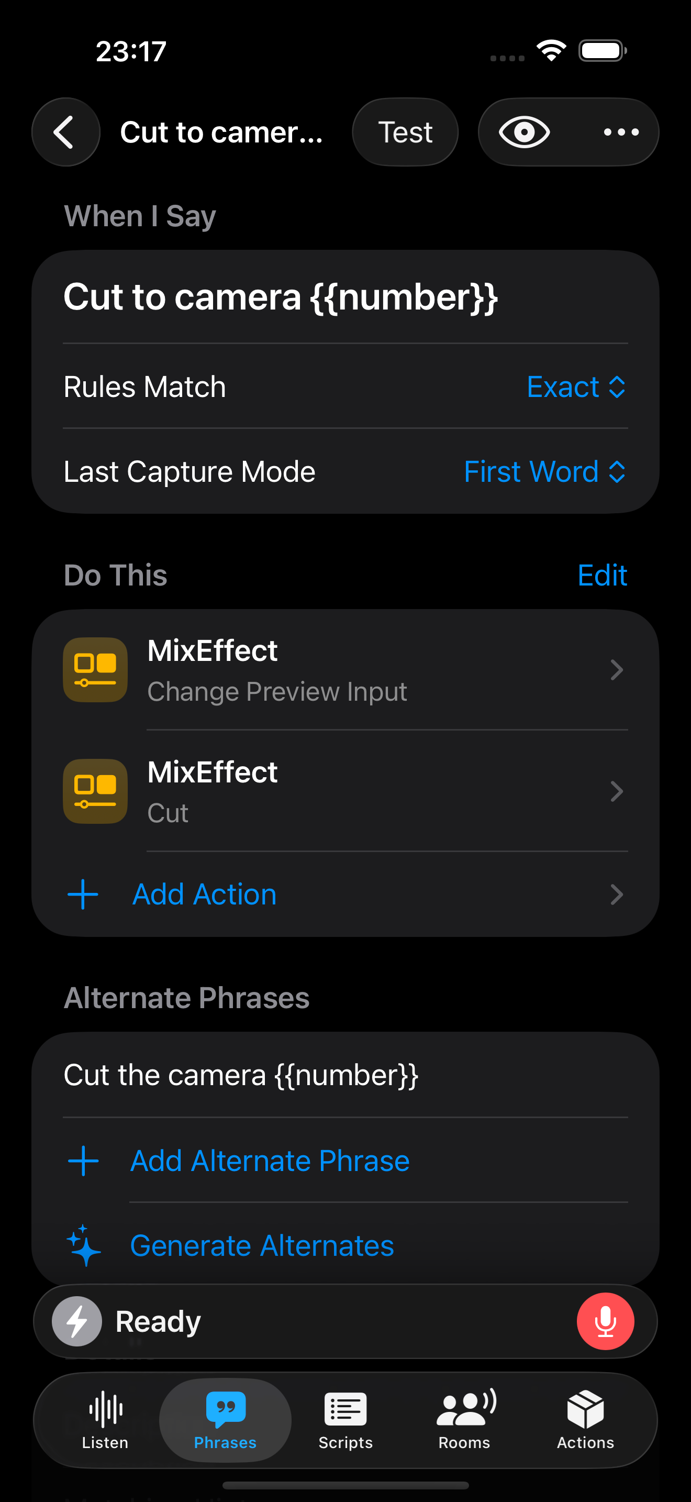
Task: Tap Add Alternate Phrase
Action: [x=269, y=1161]
